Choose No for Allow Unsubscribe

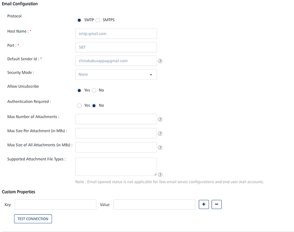click(94, 90)
